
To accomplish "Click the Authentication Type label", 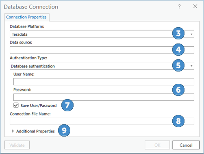I will click(x=28, y=58).
